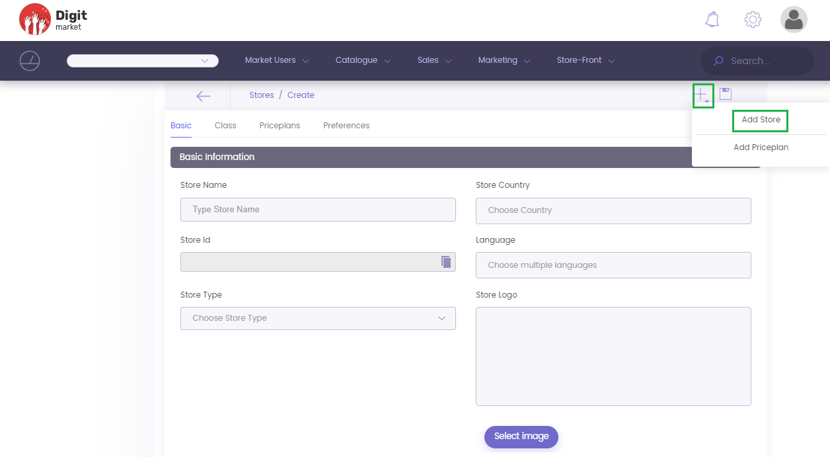
Task: Click the save floppy disk icon
Action: pos(726,94)
